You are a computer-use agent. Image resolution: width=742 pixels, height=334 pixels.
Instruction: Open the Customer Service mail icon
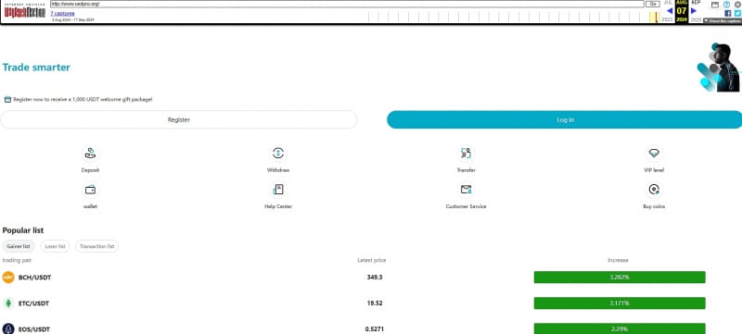pos(467,190)
